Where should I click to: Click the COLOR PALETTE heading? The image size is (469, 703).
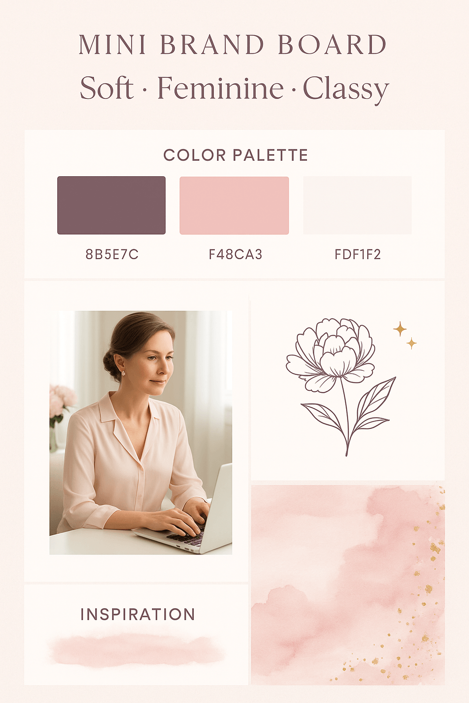(235, 155)
